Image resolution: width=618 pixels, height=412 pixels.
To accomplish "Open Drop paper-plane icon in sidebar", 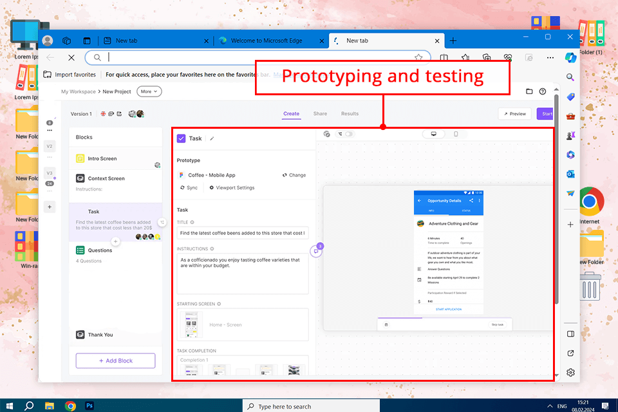I will (x=570, y=193).
